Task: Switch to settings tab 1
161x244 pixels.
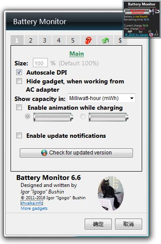Action: click(x=17, y=40)
